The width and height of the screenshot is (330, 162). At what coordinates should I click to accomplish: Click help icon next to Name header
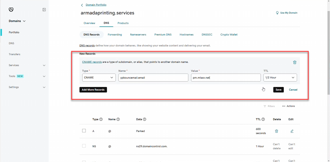point(118,119)
